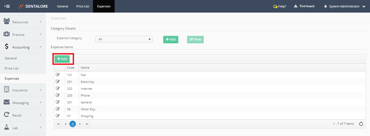Image resolution: width=370 pixels, height=136 pixels.
Task: Collapse the sidebar with the hamburger icon
Action: pos(7,6)
